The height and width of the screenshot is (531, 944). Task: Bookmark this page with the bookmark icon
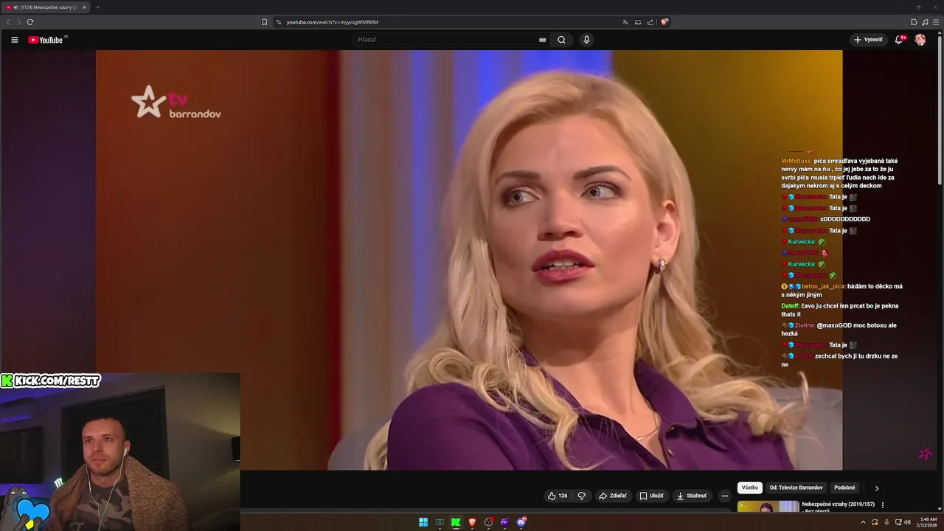pyautogui.click(x=264, y=22)
